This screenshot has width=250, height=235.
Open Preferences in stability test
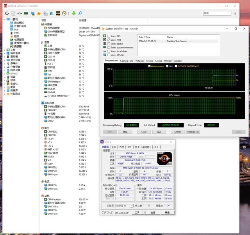coord(193,132)
